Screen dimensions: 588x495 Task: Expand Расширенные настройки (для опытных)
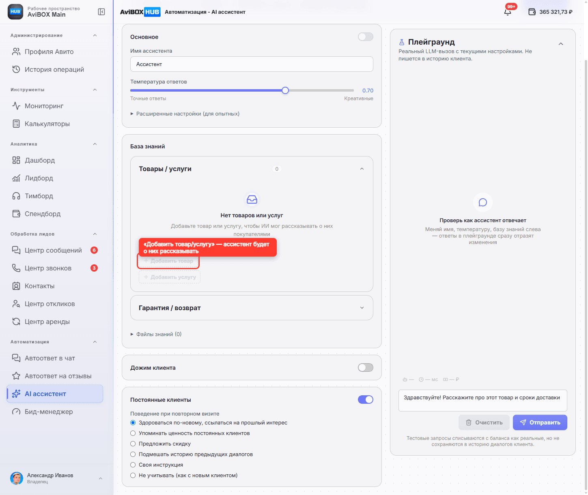(x=185, y=114)
